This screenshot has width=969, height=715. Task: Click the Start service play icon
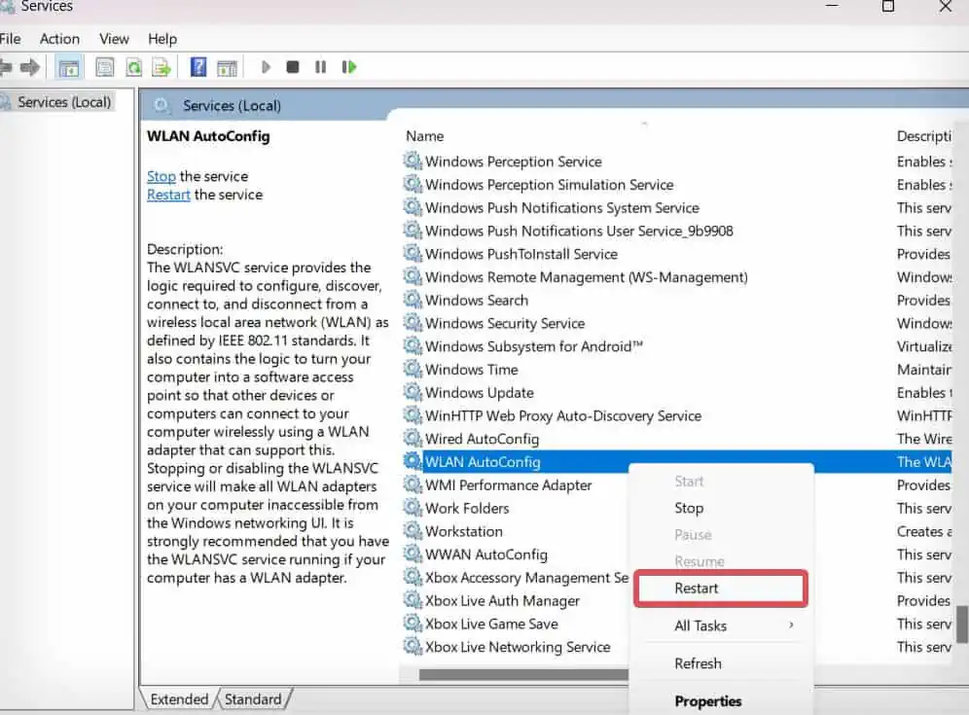(x=267, y=66)
